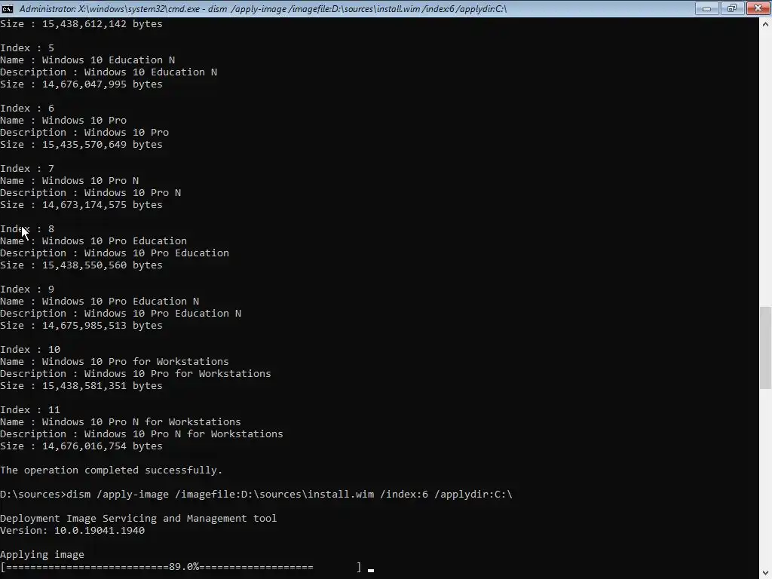Click 'Description : Windows 10 Pro N for Workstations'

pyautogui.click(x=142, y=433)
